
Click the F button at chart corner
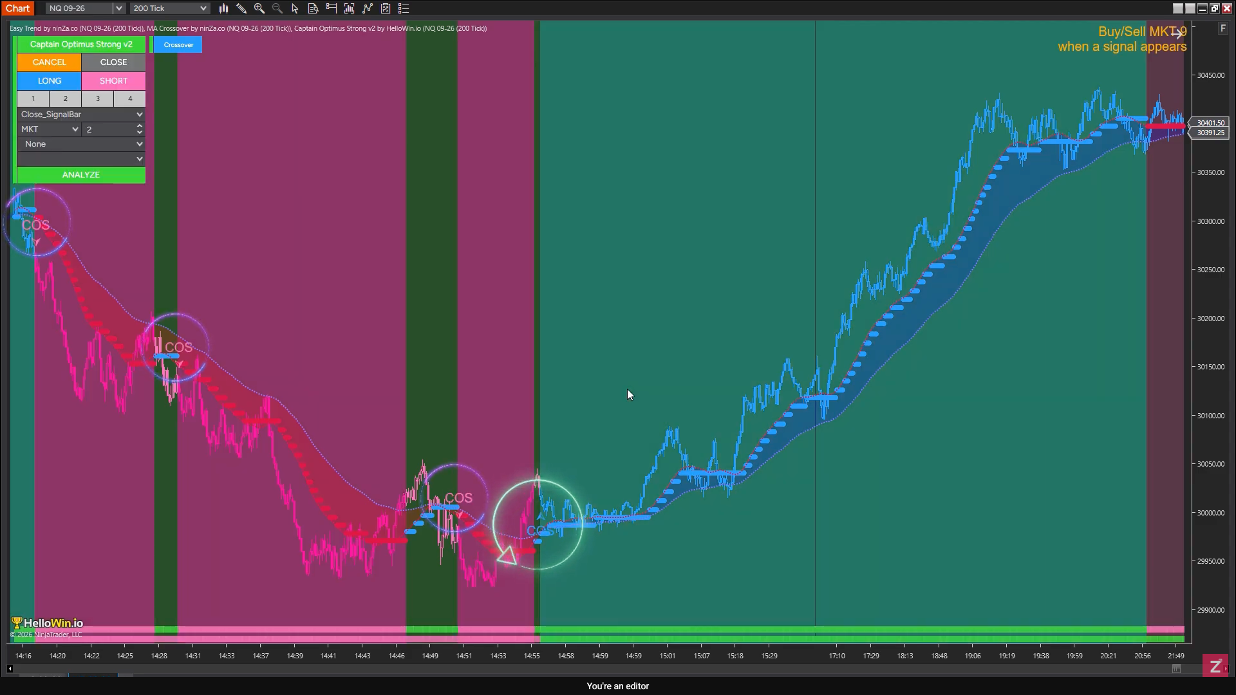click(1222, 28)
